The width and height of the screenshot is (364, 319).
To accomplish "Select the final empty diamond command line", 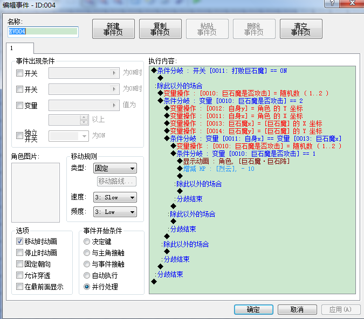I will click(x=154, y=282).
